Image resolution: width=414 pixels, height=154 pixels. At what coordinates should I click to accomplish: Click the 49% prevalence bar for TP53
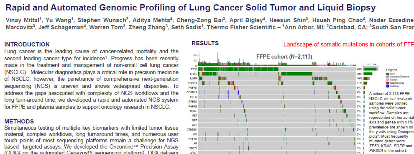tap(371, 69)
